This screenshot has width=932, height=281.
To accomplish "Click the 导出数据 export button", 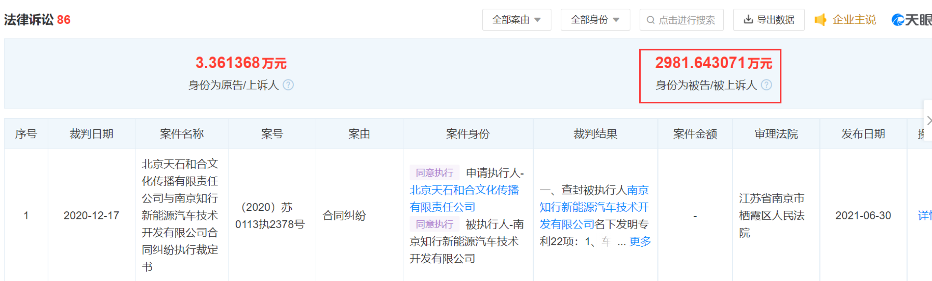I will coord(768,19).
